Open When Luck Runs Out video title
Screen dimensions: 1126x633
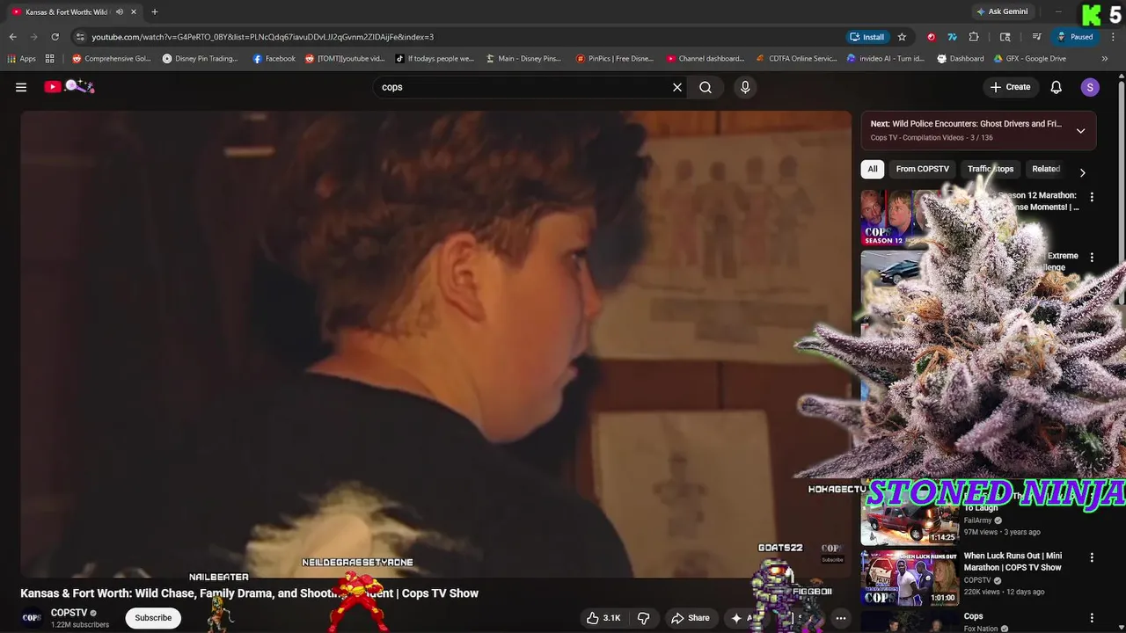[x=1013, y=562]
